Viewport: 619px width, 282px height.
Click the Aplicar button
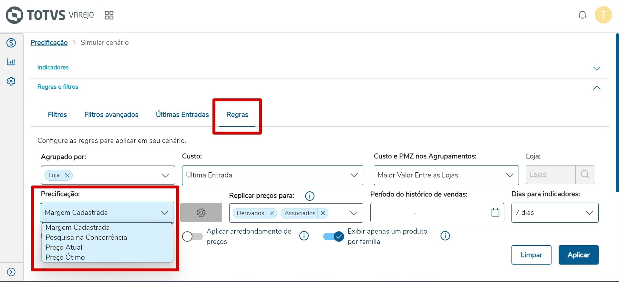pos(578,255)
